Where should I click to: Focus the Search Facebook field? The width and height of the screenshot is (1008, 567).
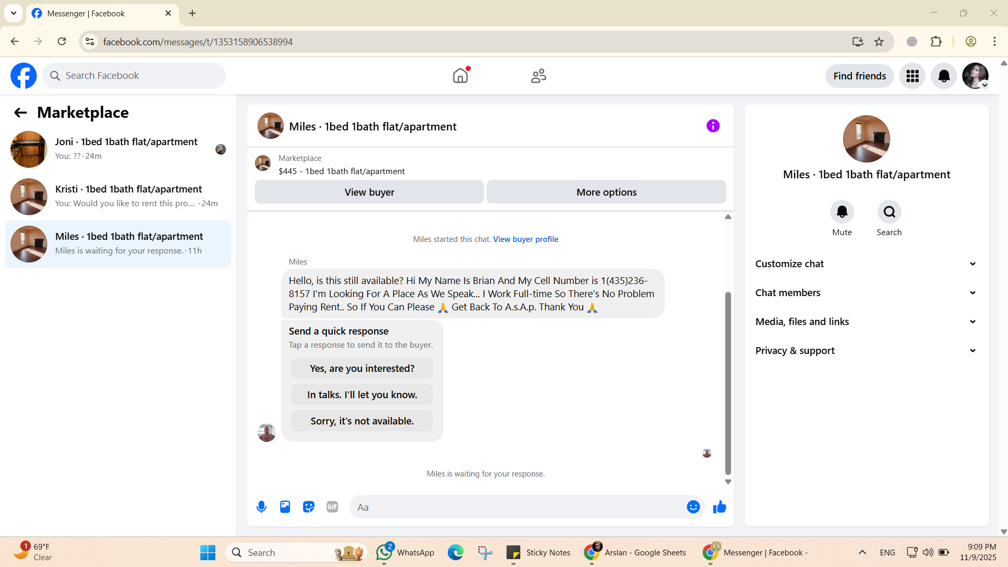click(134, 76)
